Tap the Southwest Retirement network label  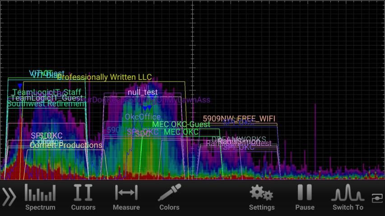click(x=46, y=104)
